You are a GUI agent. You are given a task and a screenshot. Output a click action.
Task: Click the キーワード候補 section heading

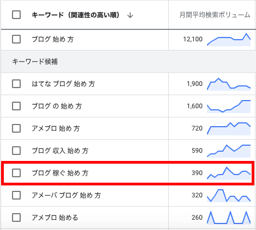coord(35,61)
